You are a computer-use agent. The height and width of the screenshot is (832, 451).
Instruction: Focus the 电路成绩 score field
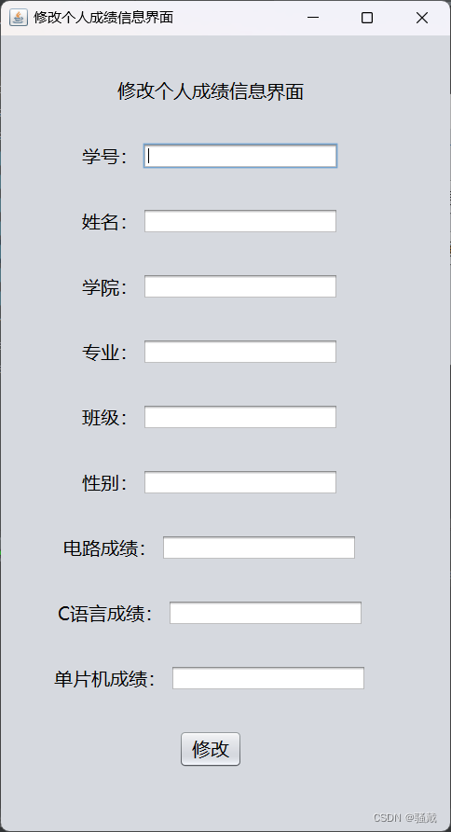point(259,548)
